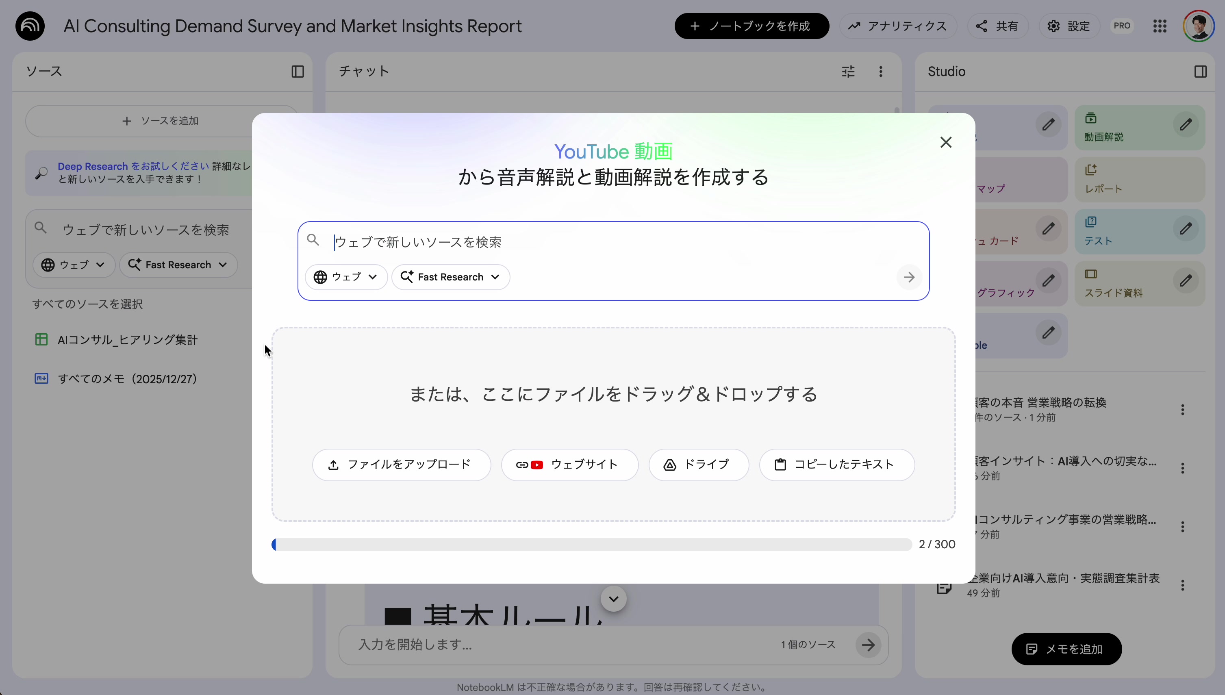This screenshot has height=695, width=1225.
Task: Open the Fast Research dropdown in the dialog
Action: pyautogui.click(x=450, y=277)
